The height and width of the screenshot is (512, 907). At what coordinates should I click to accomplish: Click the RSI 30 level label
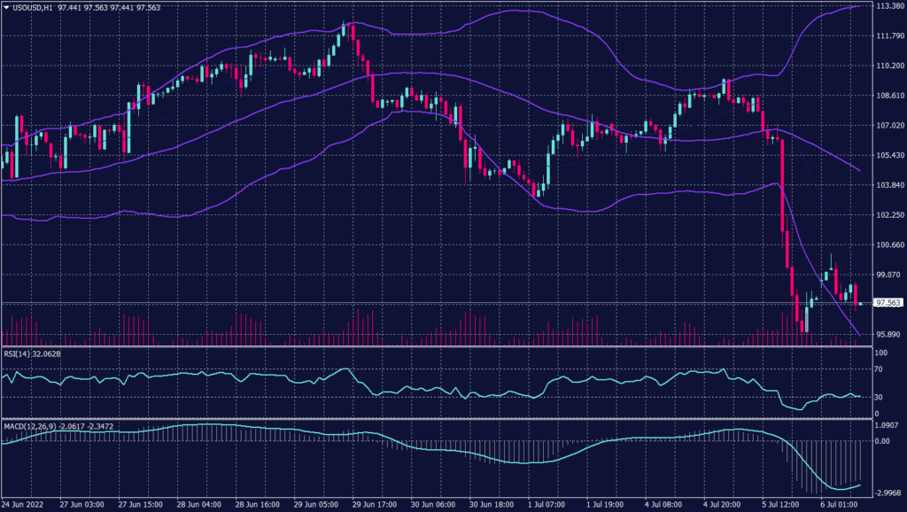click(879, 397)
